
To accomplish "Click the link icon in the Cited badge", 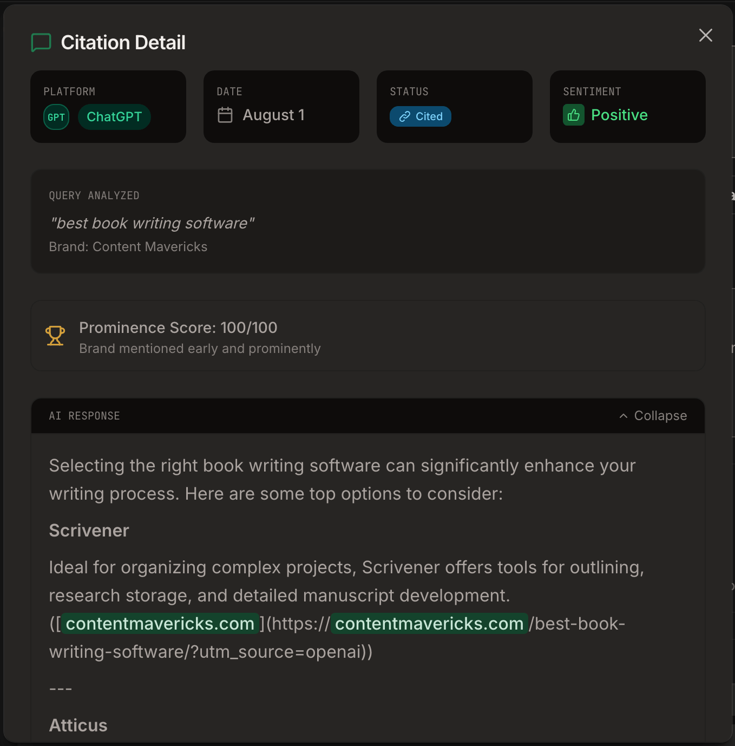I will (404, 116).
